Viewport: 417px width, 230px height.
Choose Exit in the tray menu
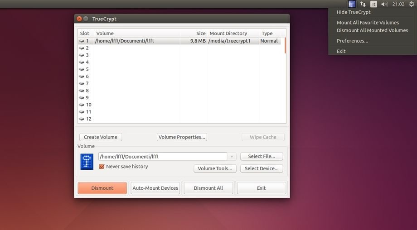click(341, 51)
